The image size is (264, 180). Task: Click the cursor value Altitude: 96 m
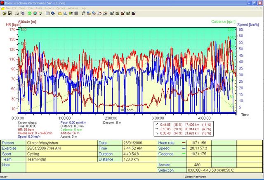[70, 133]
